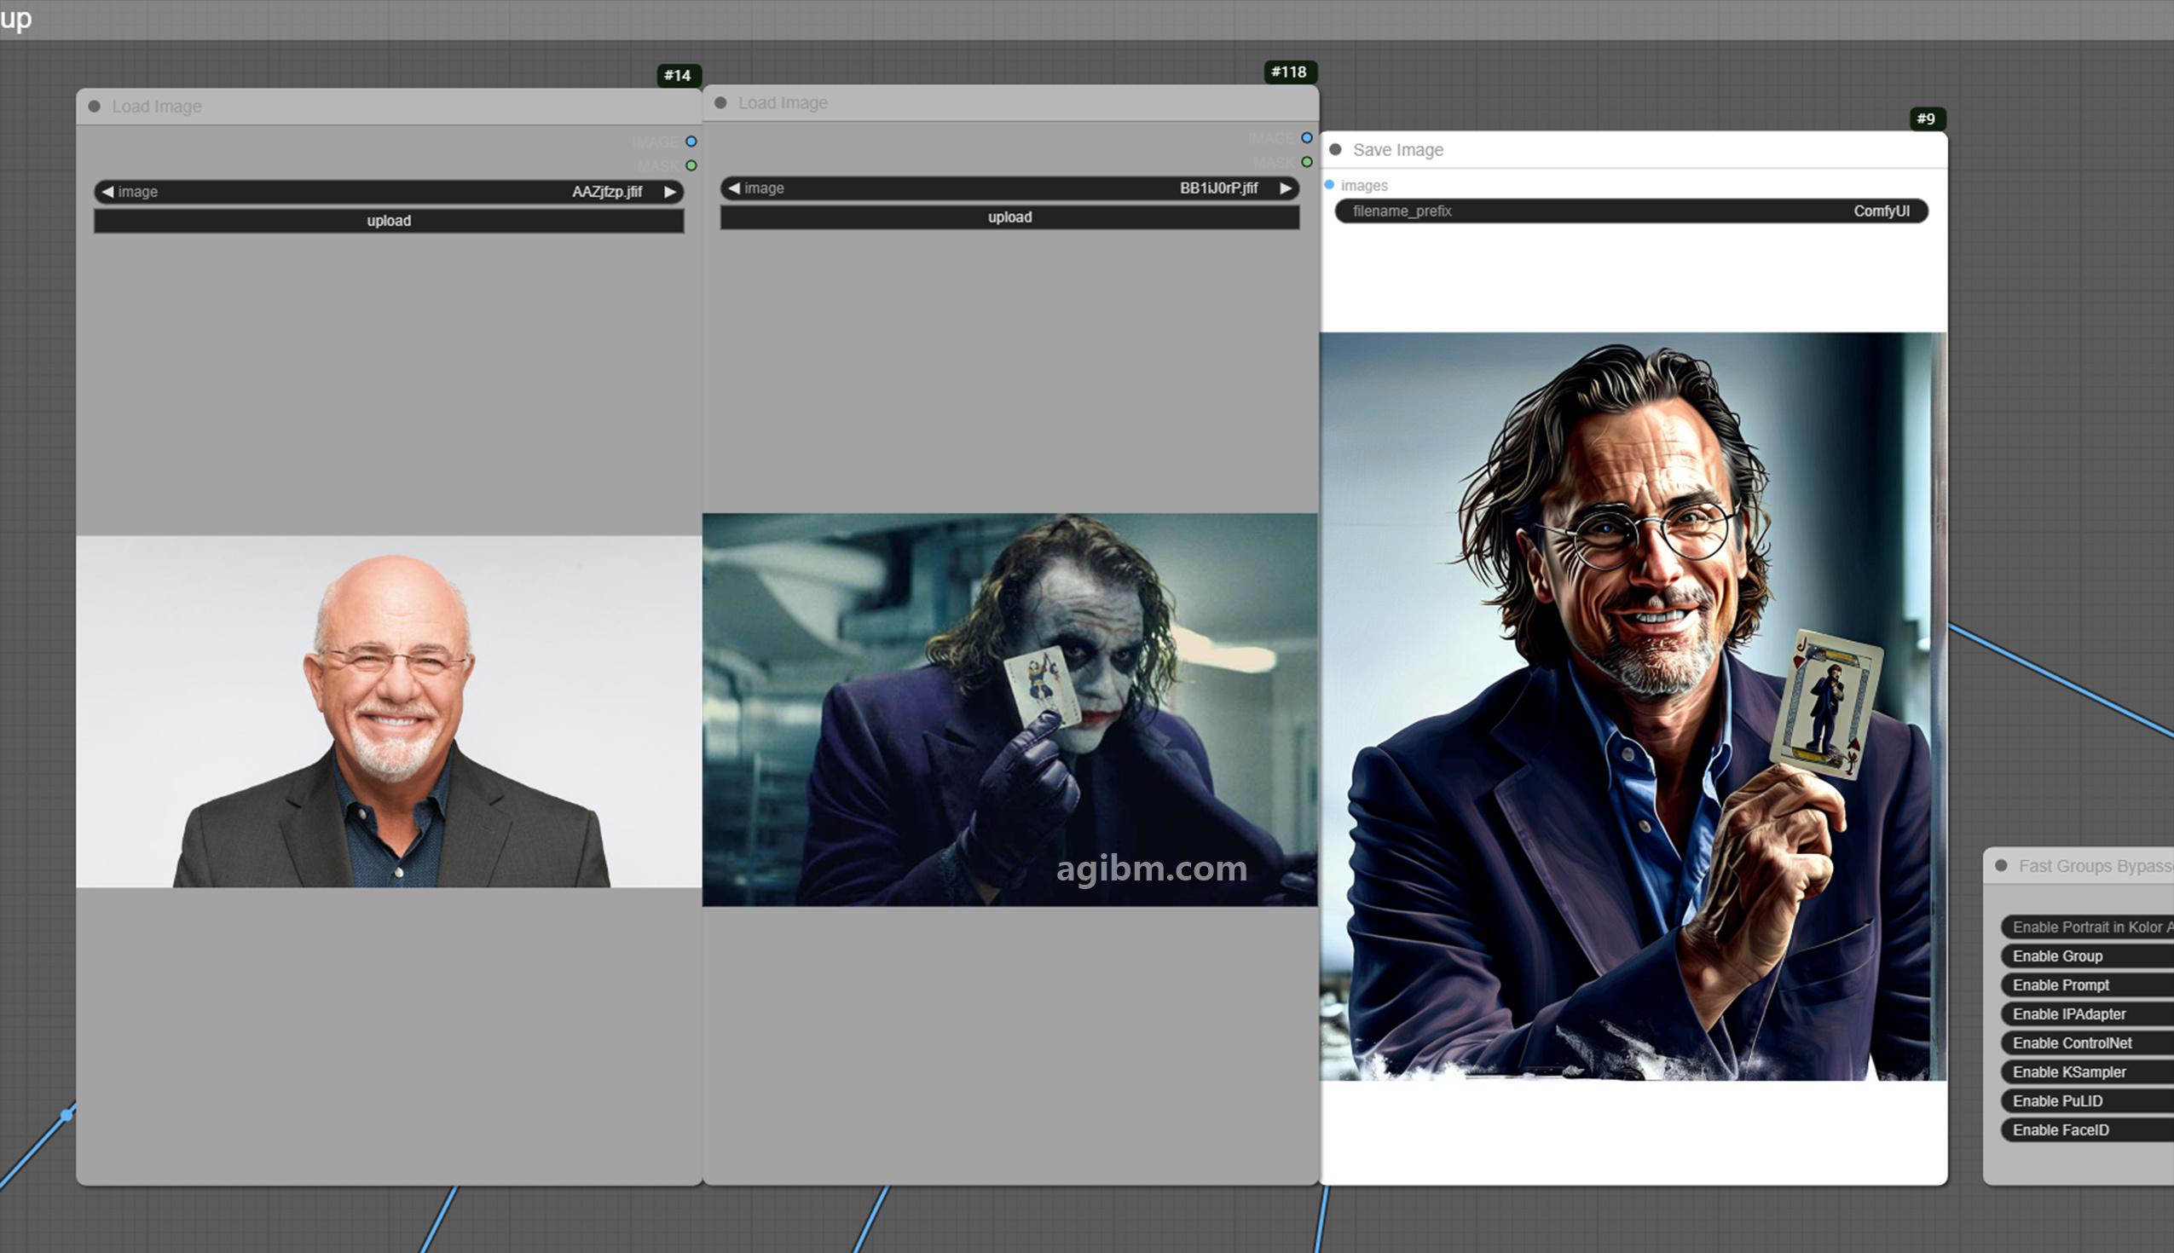Toggle Enable IPAdapter bypass switch
Image resolution: width=2174 pixels, height=1253 pixels.
point(2088,1013)
